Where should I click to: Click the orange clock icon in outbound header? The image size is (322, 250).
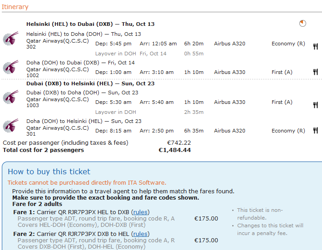tap(302, 24)
